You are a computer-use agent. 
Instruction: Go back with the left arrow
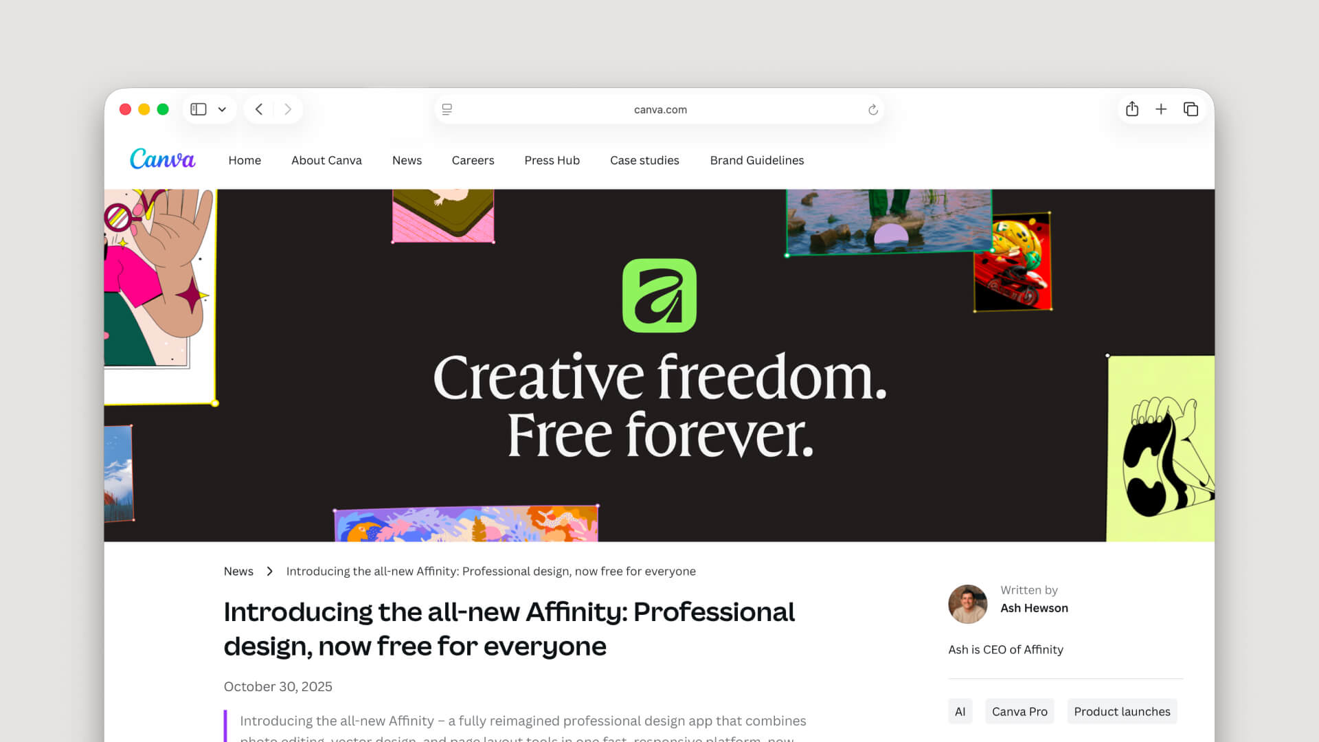[259, 109]
